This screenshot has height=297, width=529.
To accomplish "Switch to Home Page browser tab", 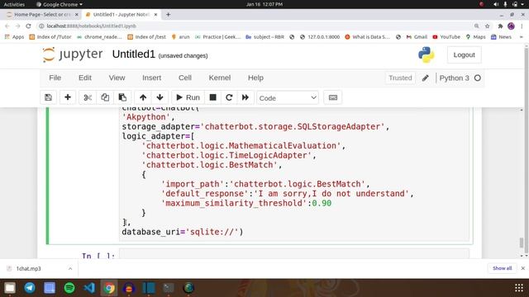I will pos(42,15).
